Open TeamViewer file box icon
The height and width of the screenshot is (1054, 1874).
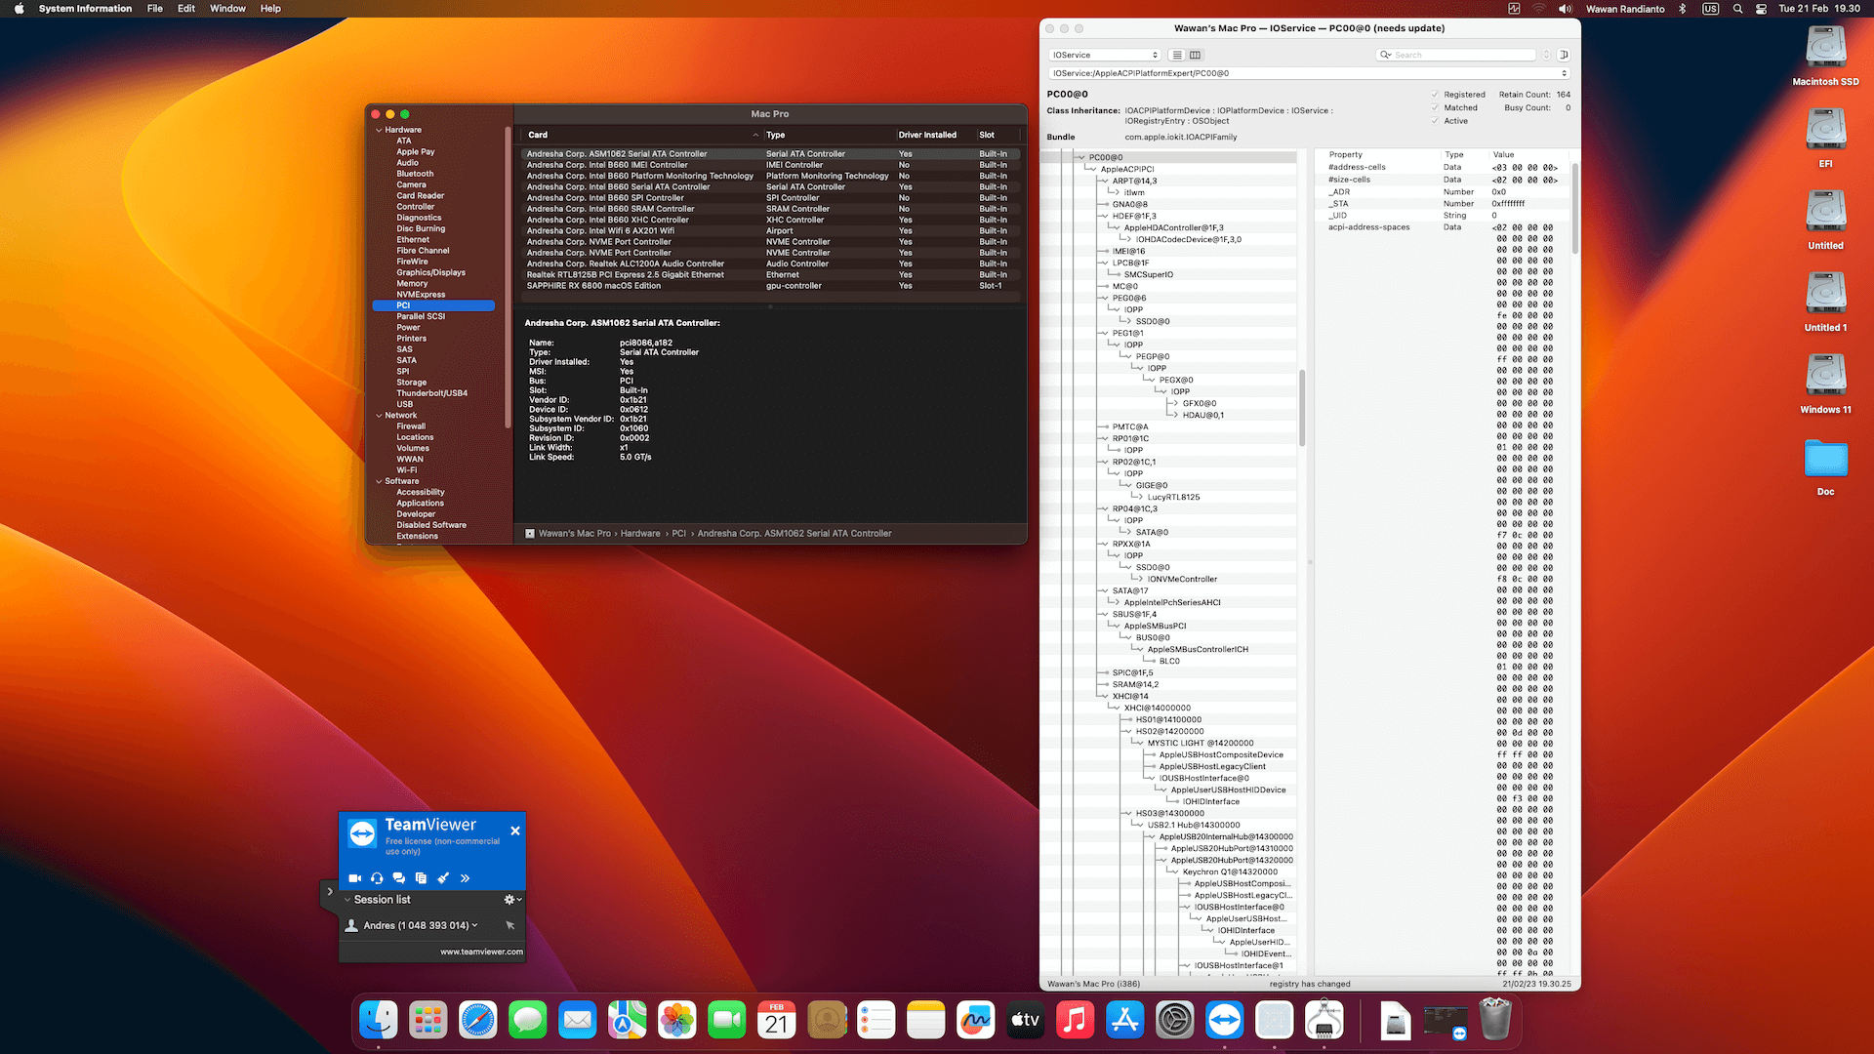pyautogui.click(x=421, y=878)
